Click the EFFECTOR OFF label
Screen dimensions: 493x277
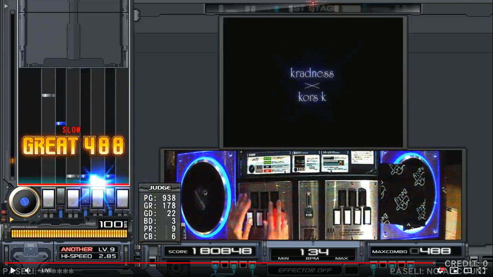tap(305, 270)
